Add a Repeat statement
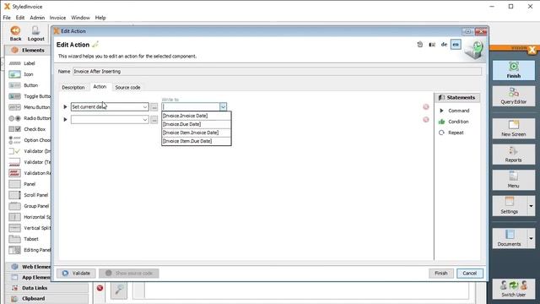 point(451,133)
